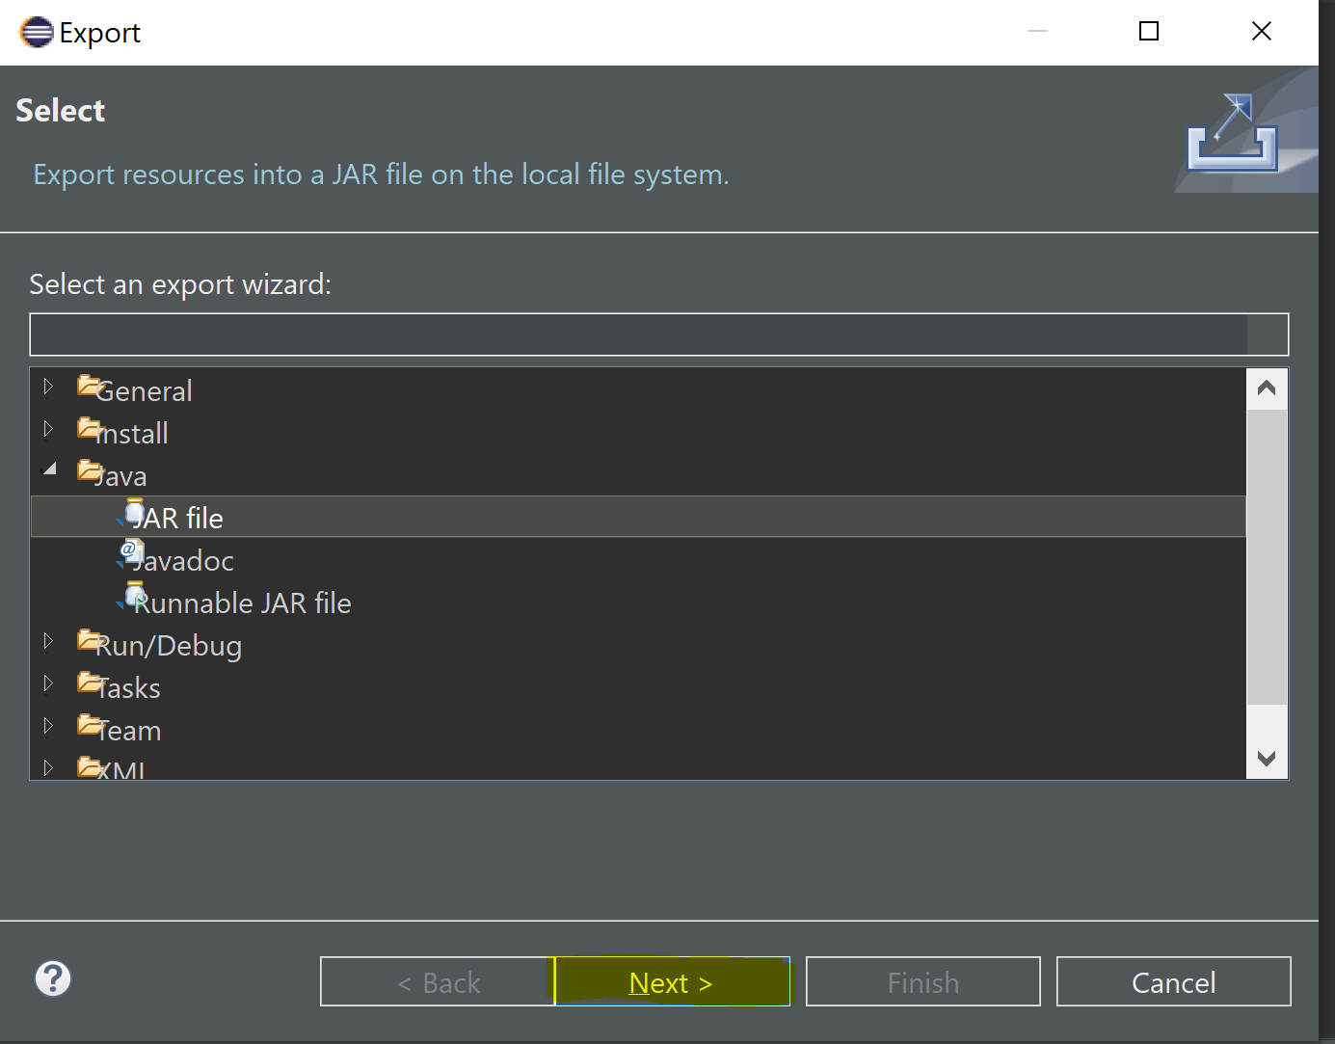Click the General folder icon
This screenshot has height=1044, width=1335.
tap(90, 386)
